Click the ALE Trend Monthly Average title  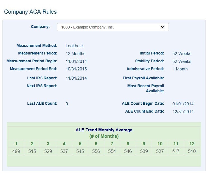(104, 130)
